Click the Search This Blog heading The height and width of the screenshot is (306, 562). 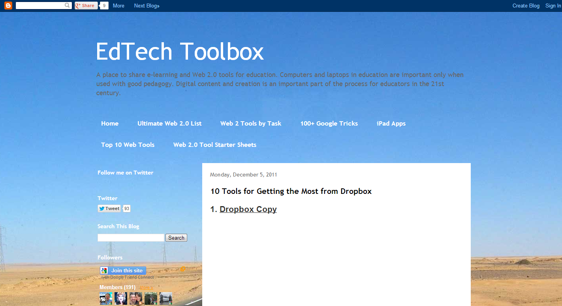click(x=118, y=226)
